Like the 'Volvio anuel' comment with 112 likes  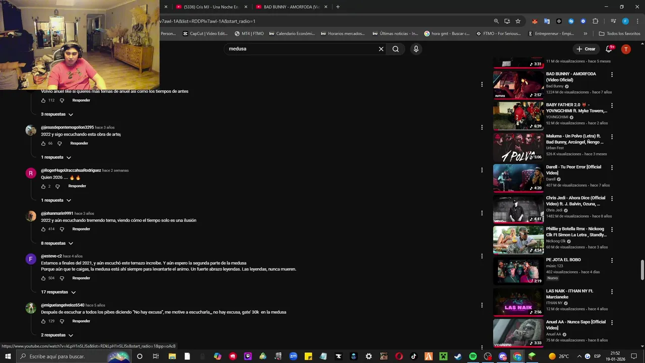tap(43, 100)
